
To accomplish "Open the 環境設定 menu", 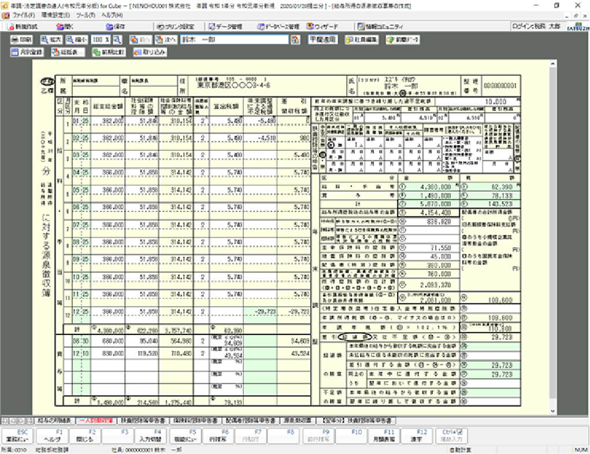I will [x=55, y=16].
